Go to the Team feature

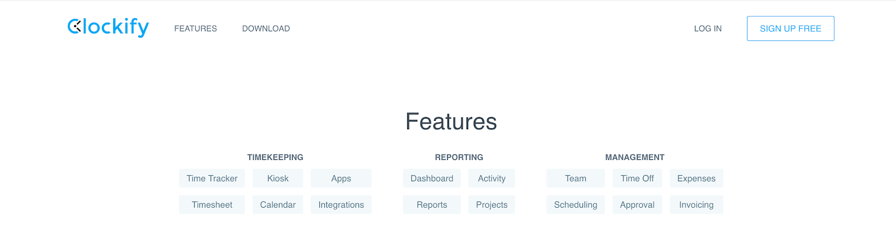click(x=576, y=179)
